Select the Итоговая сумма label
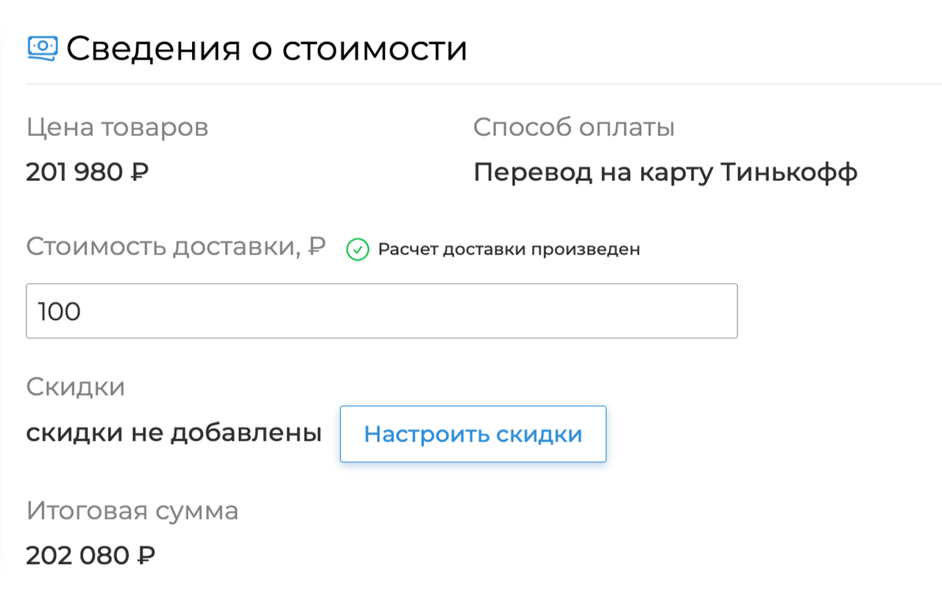The image size is (942, 600). pos(132,511)
